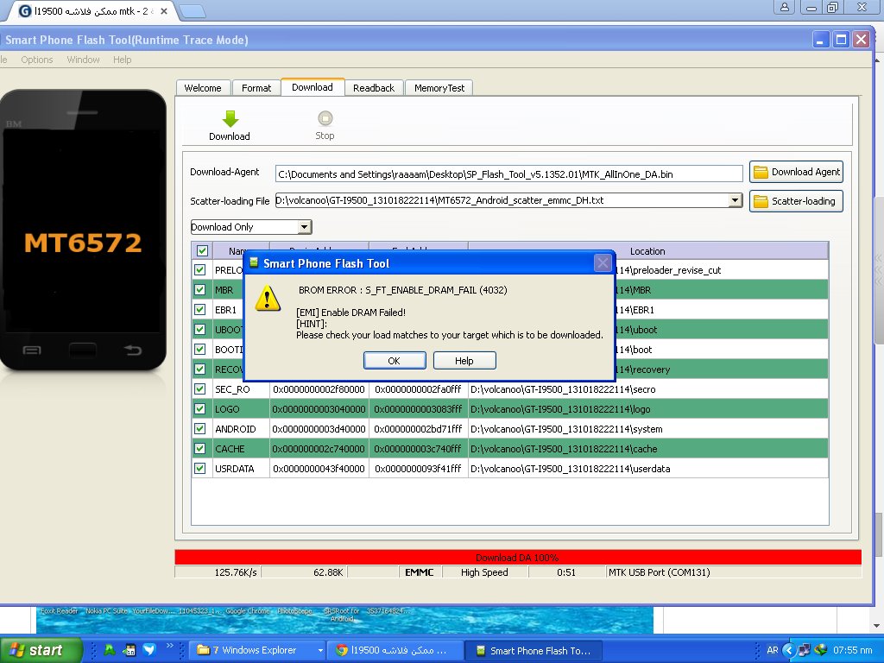Click Help button in the error dialog
Viewport: 884px width, 663px height.
464,361
